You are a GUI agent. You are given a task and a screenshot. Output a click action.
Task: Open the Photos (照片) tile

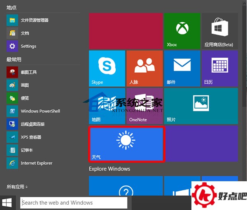pyautogui.click(x=201, y=106)
